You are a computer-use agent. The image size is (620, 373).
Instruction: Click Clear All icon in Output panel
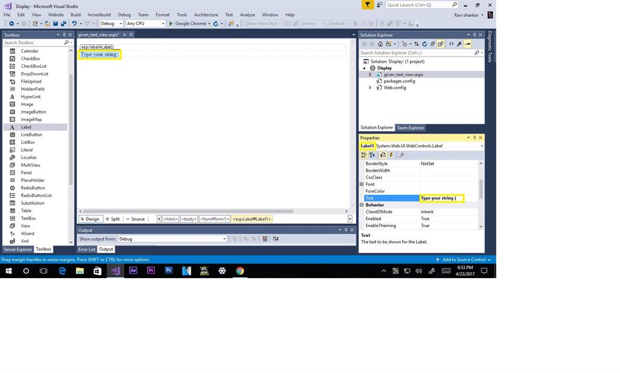click(265, 239)
